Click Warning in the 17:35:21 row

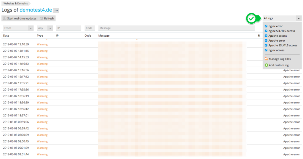click(42, 83)
